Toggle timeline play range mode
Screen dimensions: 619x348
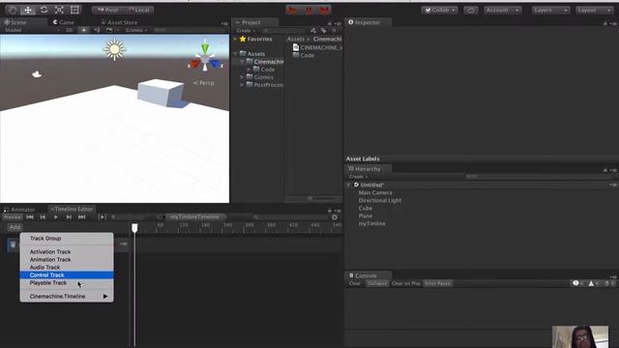click(x=103, y=217)
